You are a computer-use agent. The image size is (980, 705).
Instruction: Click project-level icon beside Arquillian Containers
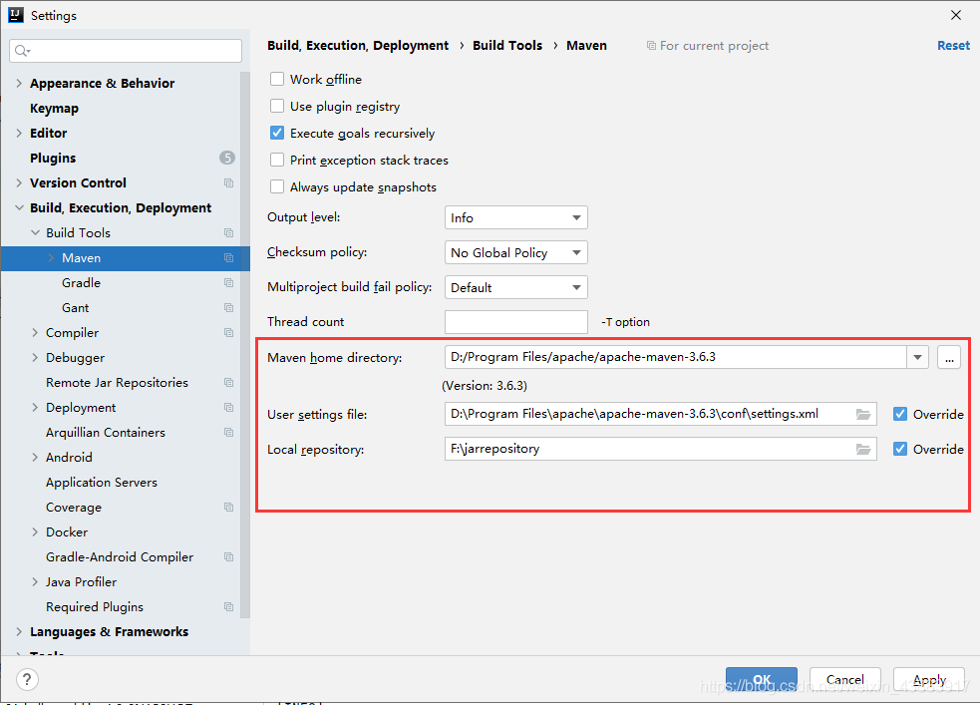coord(228,433)
